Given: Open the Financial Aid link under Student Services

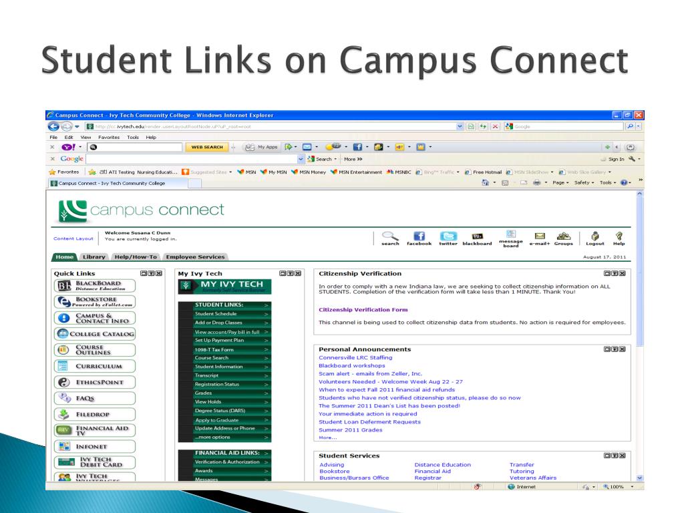Looking at the screenshot, I should [x=432, y=471].
